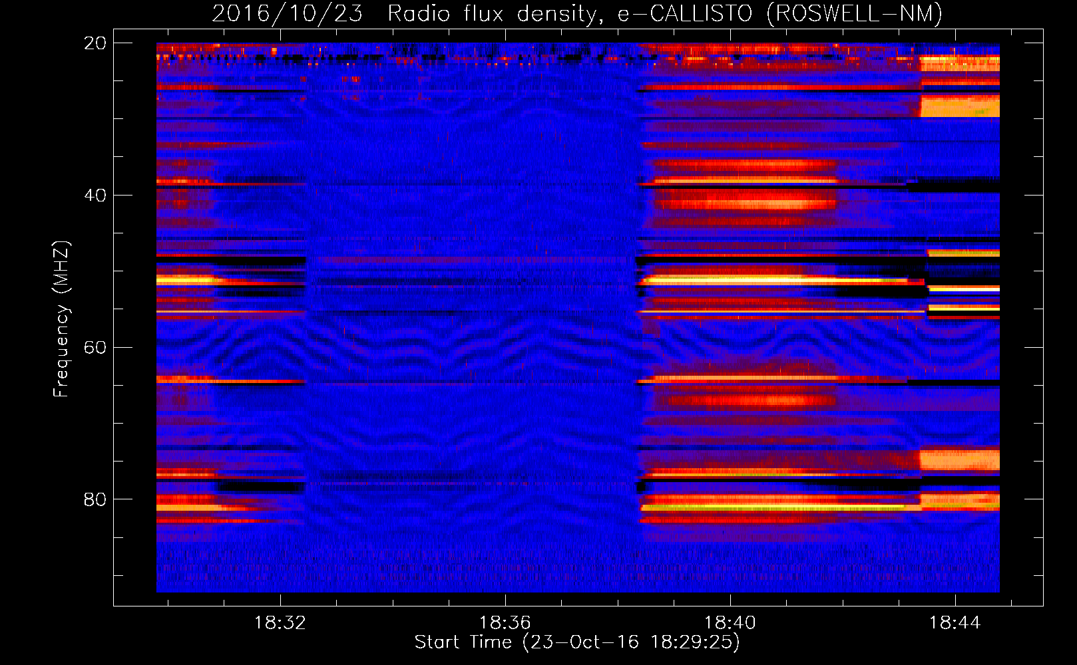This screenshot has height=665, width=1077.
Task: Click the plot title '2016/10/23 Radio flux density'
Action: click(x=577, y=13)
